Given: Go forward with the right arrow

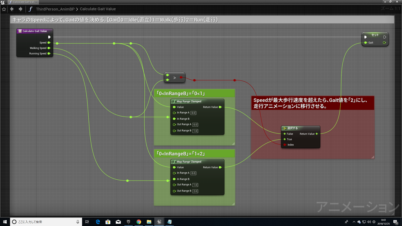Looking at the screenshot, I should click(20, 9).
